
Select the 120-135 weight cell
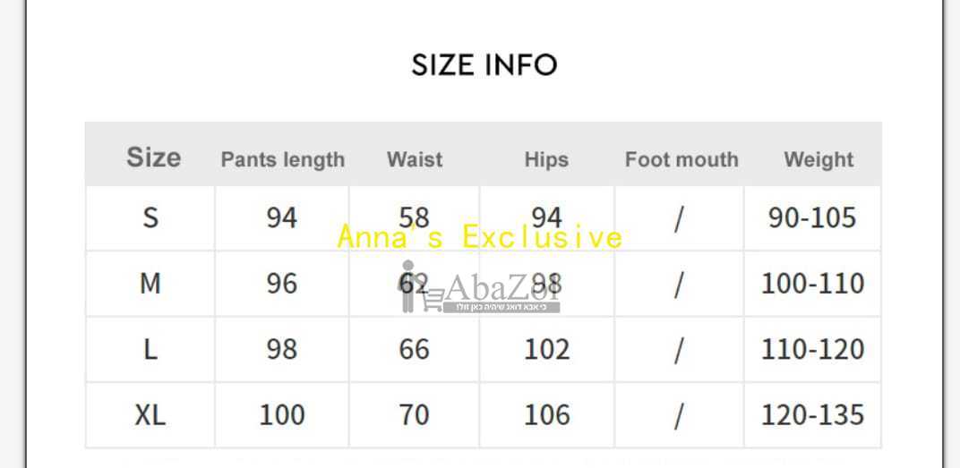click(x=812, y=415)
